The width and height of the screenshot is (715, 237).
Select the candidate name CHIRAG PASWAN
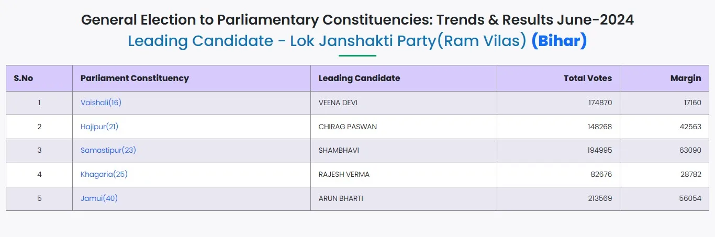coord(348,127)
